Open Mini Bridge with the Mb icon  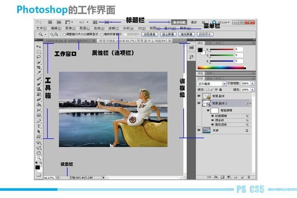tap(59, 22)
